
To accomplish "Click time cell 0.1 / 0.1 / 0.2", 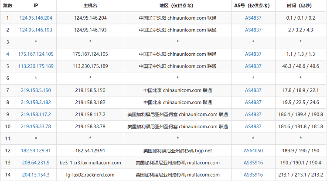I will pos(301,18).
